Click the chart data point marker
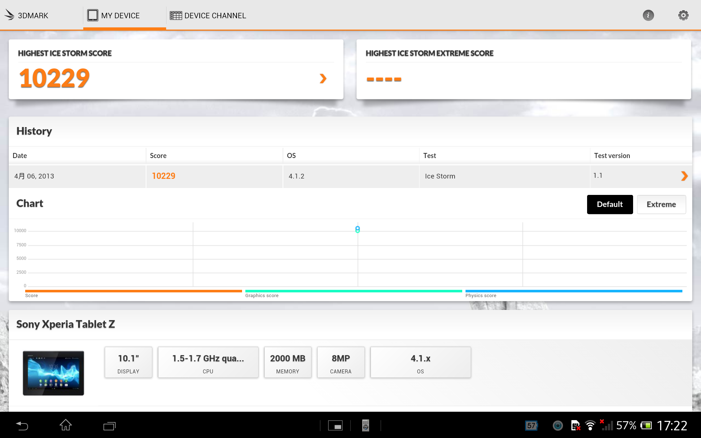This screenshot has height=438, width=701. point(357,229)
